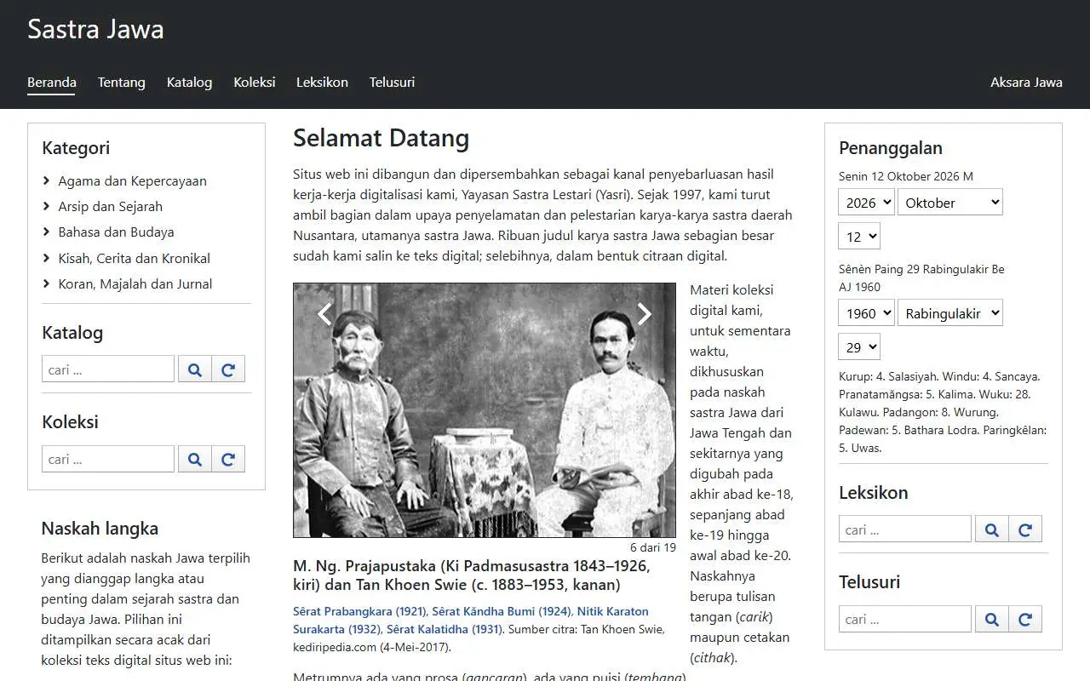Screen dimensions: 1090x681
Task: Open the Javanese day 29 dropdown
Action: [x=859, y=346]
